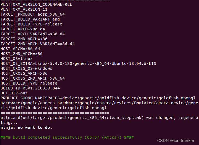Click the TARGET_2ND_ARCH_VARIANT=x86_64 line
The width and height of the screenshot is (199, 145).
38,44
